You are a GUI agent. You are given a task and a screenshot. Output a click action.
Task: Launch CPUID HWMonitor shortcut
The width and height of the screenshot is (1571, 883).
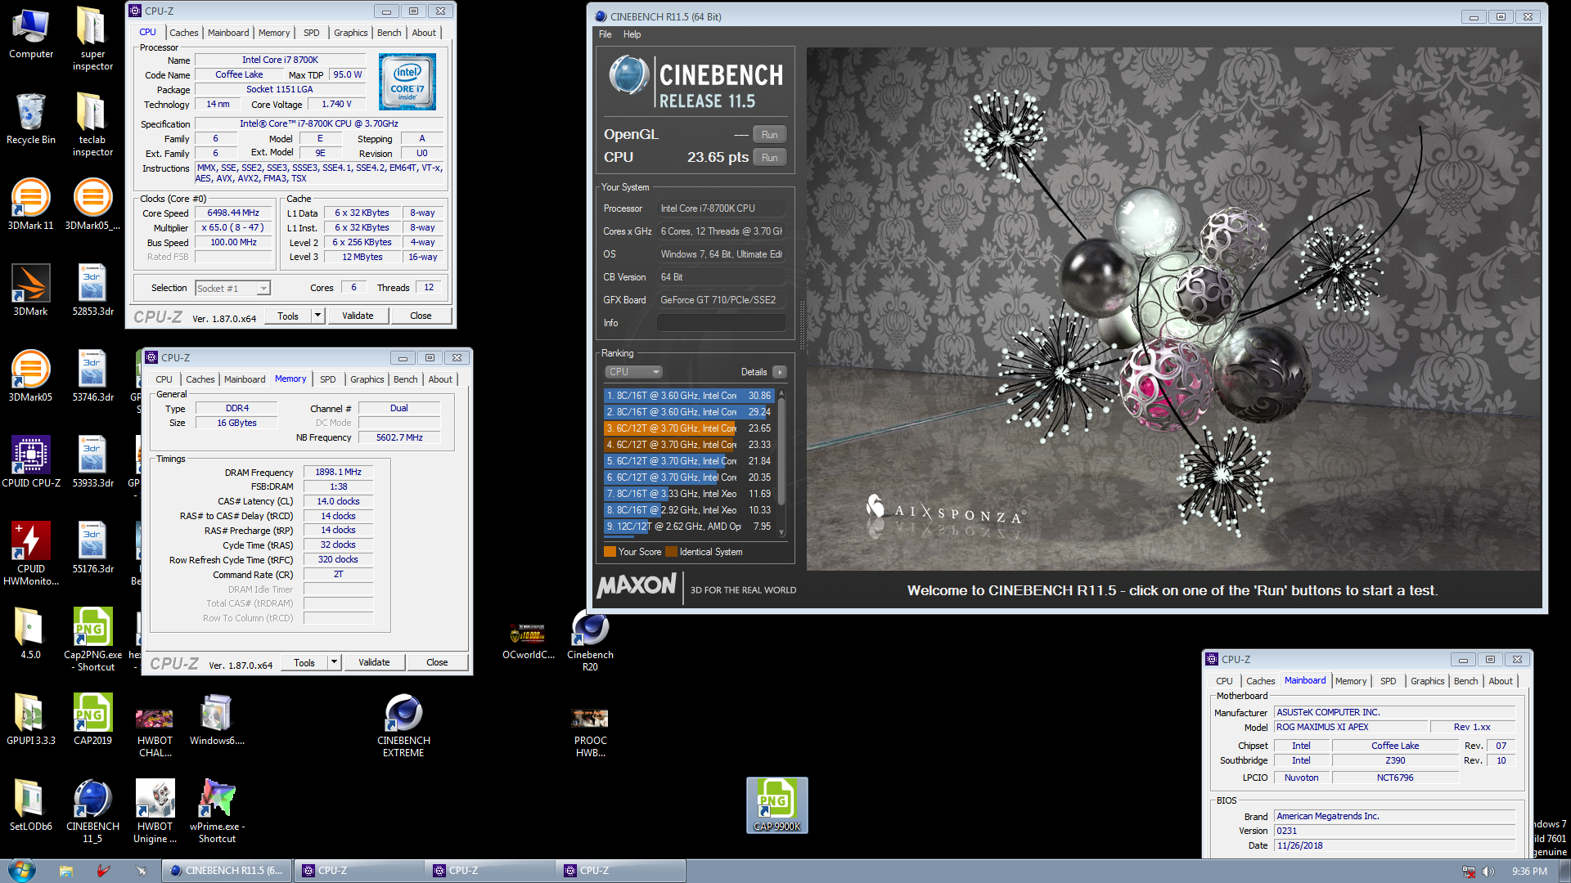pos(31,554)
